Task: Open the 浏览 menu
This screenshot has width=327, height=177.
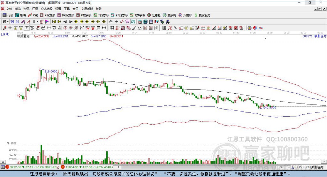Action: 18,9
